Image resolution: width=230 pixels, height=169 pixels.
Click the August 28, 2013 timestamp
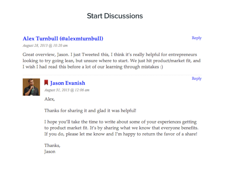[45, 46]
